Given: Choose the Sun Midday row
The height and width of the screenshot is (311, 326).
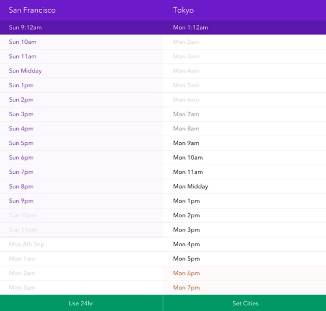Looking at the screenshot, I should [81, 71].
